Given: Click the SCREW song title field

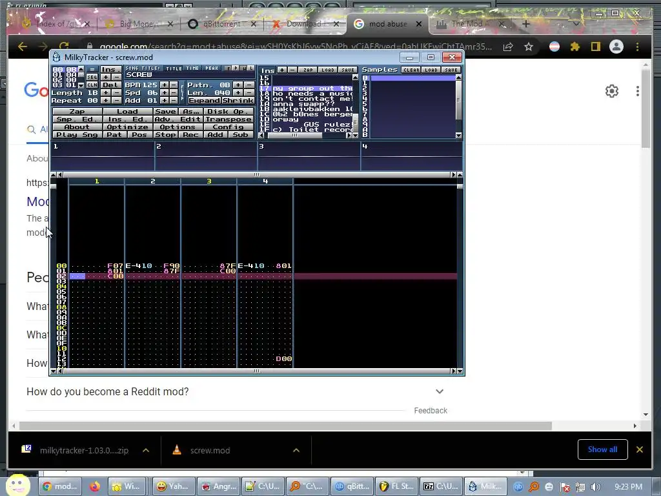Looking at the screenshot, I should coord(189,75).
